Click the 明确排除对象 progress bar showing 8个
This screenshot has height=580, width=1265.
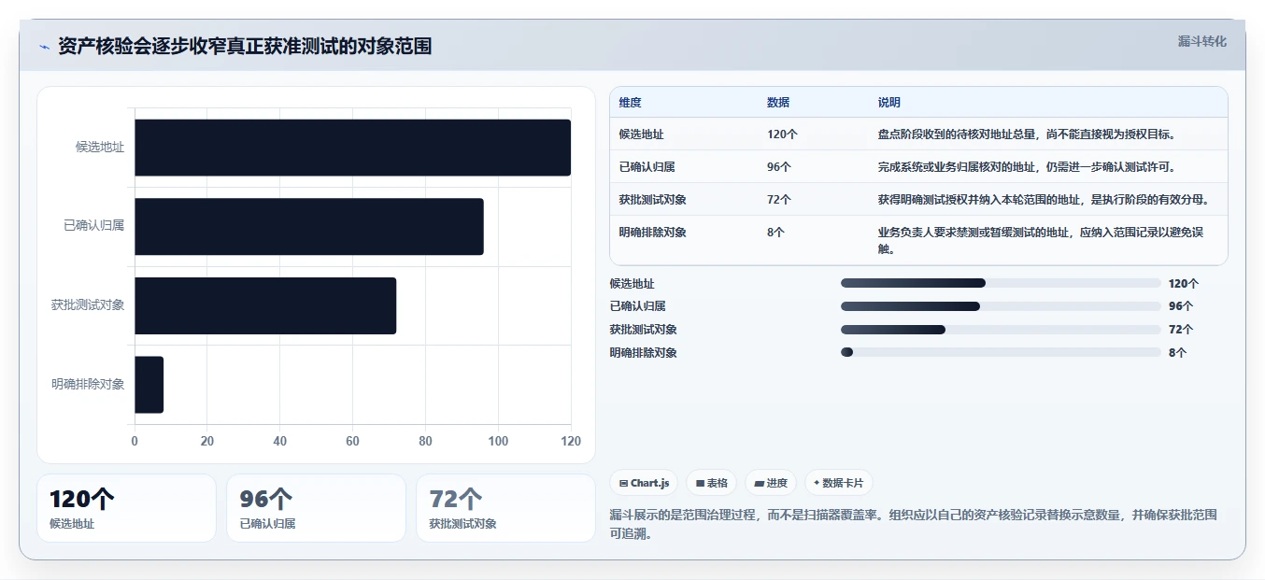click(x=1001, y=352)
